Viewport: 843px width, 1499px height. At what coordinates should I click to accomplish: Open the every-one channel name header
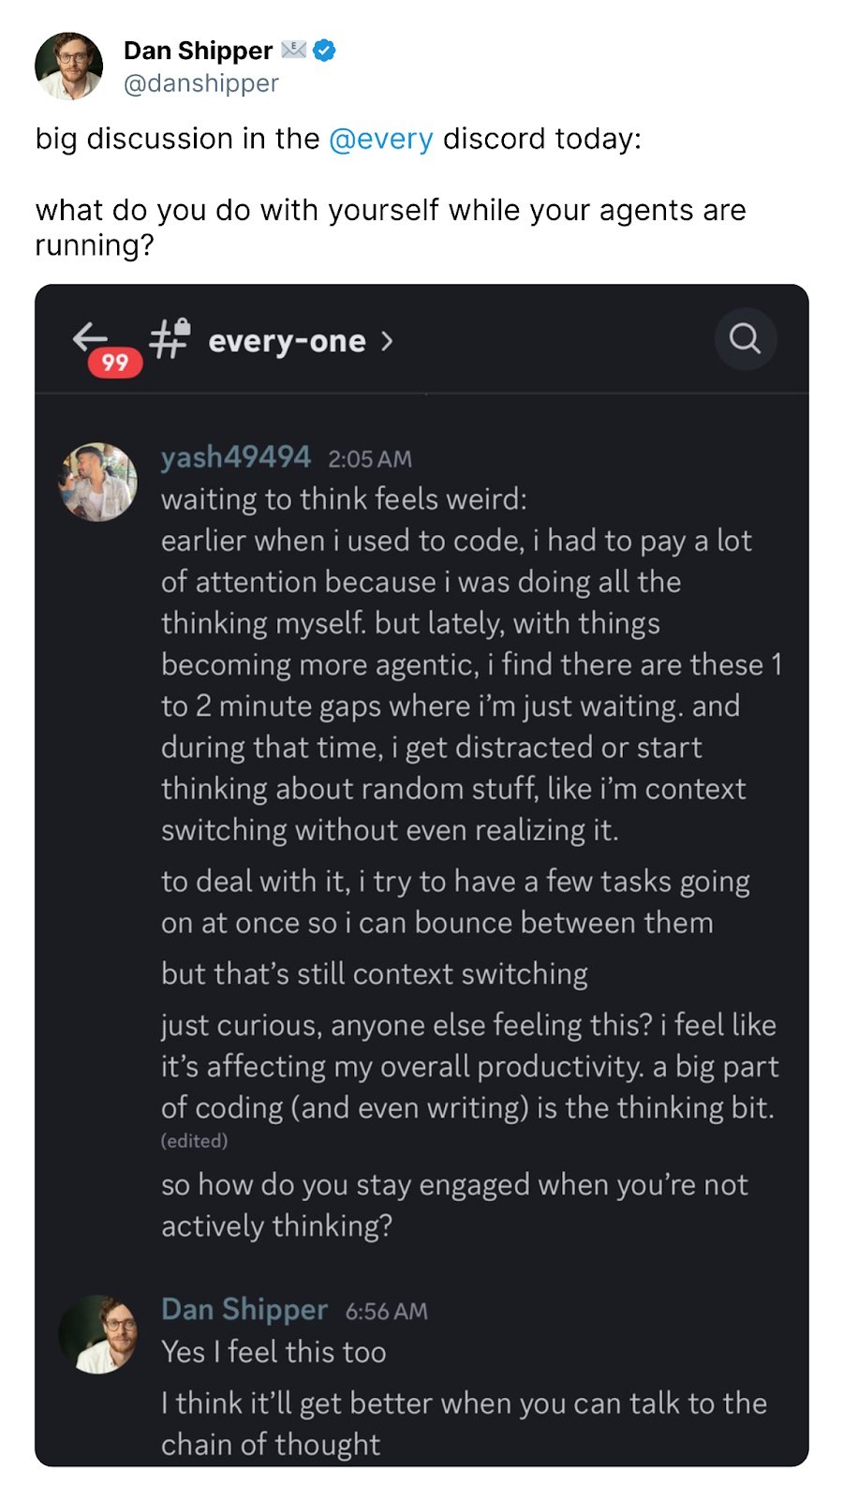tap(287, 342)
